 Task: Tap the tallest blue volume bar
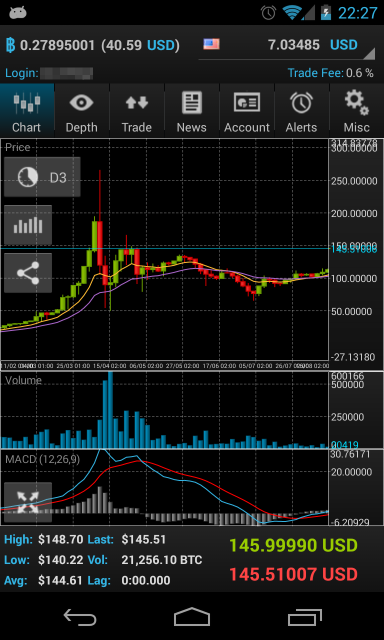tap(110, 410)
